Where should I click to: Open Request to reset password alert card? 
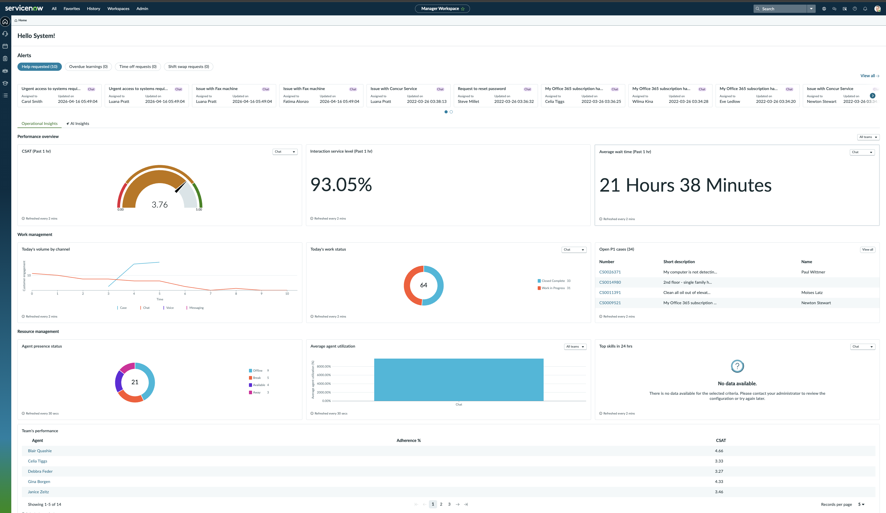click(x=495, y=96)
